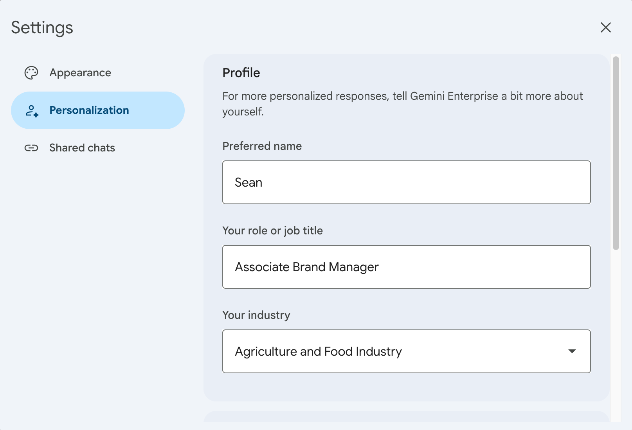
Task: Select the Personalization tab in the sidebar
Action: click(x=89, y=110)
